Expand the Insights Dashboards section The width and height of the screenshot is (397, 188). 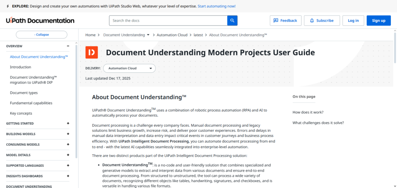point(38,176)
